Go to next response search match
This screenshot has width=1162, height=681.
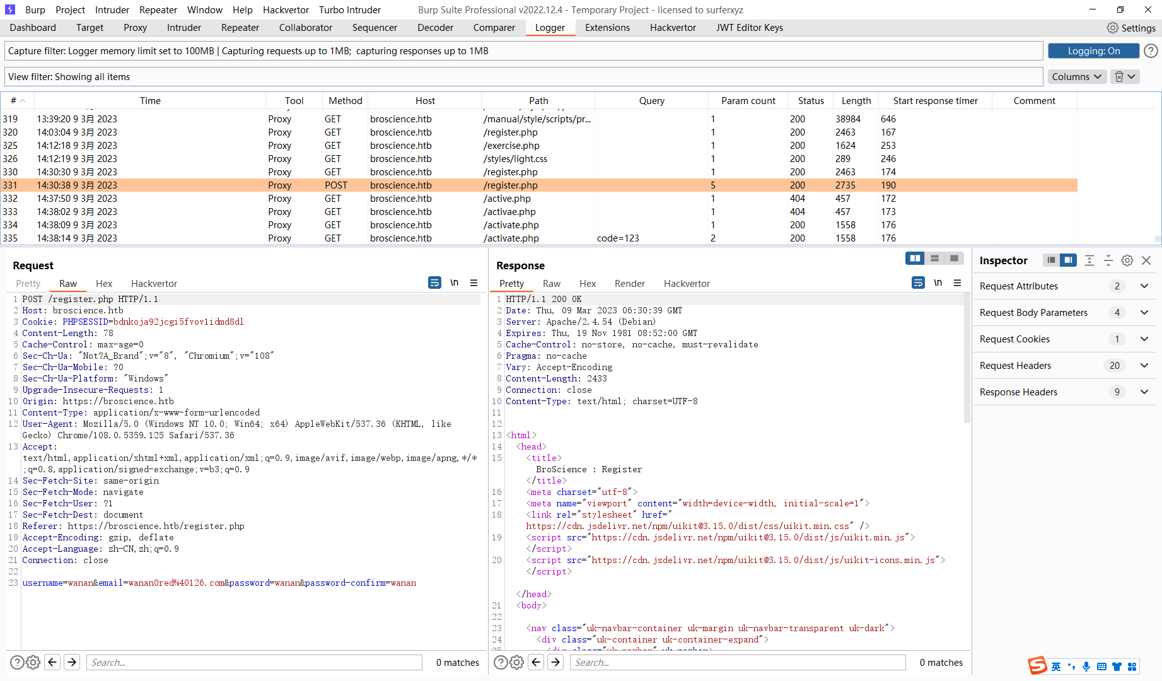click(x=555, y=662)
